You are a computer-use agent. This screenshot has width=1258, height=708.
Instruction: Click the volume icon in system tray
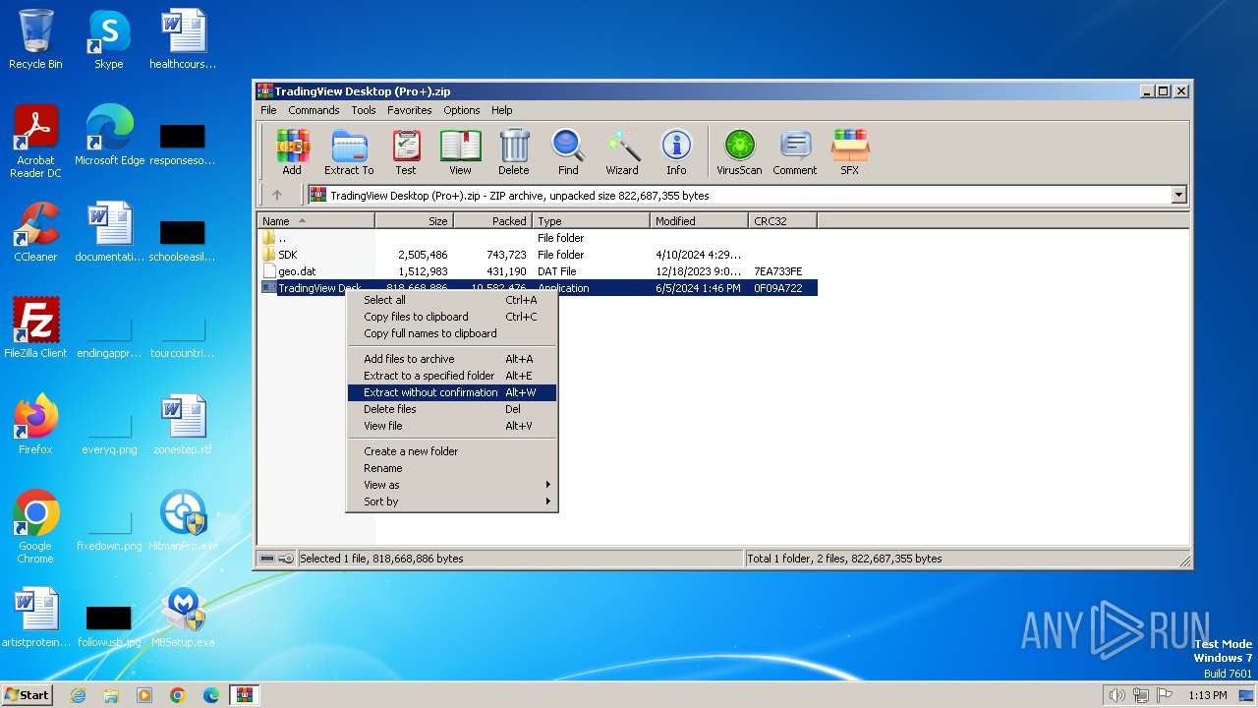1116,695
